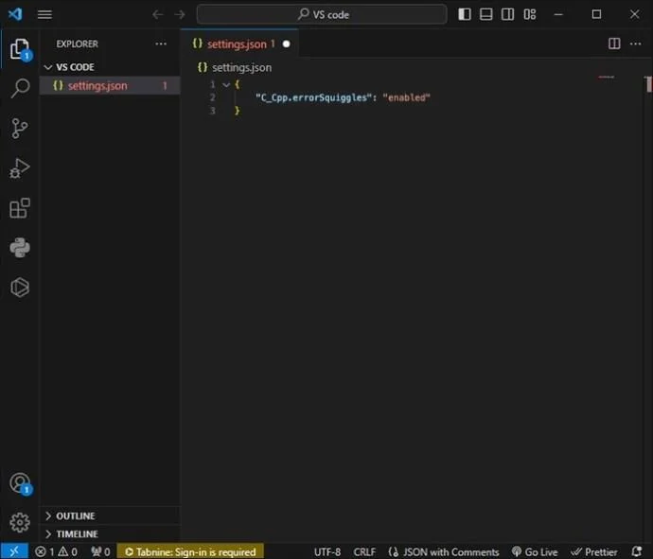The height and width of the screenshot is (559, 653).
Task: Go back with the left arrow
Action: coord(157,14)
